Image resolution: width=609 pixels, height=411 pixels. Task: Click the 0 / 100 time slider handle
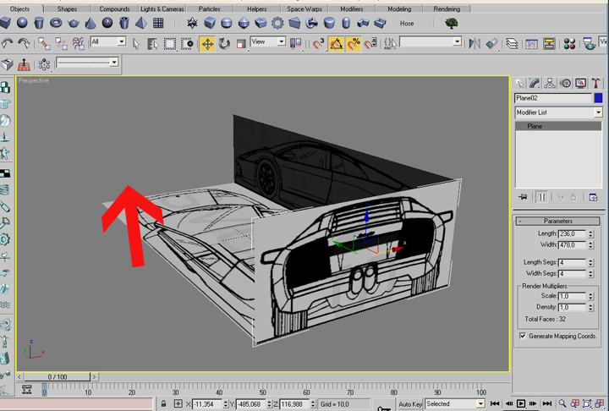[x=58, y=377]
